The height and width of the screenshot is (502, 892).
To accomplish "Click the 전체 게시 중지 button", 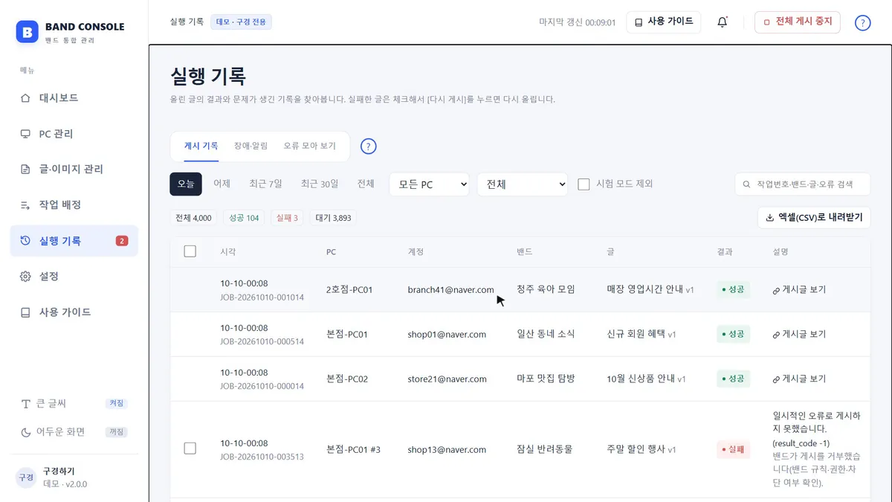I will [x=798, y=22].
